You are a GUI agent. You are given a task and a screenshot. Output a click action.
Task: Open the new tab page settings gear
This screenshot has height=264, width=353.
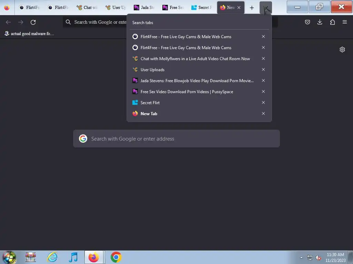pyautogui.click(x=342, y=49)
